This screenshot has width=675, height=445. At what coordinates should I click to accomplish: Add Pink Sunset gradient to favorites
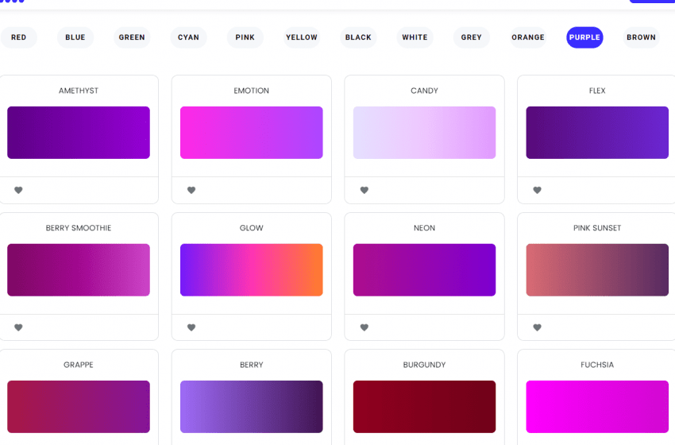537,327
